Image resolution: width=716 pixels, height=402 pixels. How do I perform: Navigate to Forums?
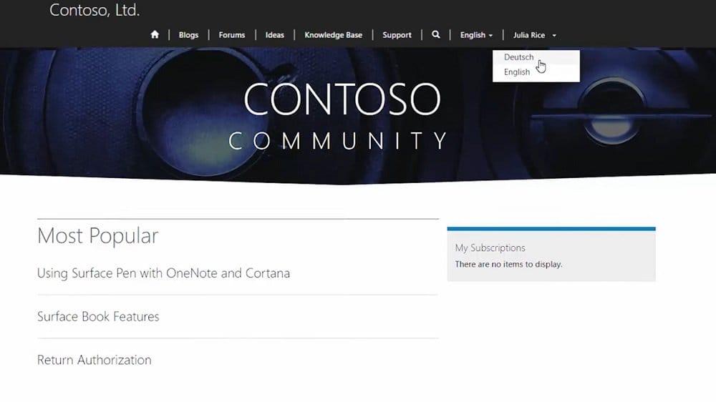tap(232, 35)
